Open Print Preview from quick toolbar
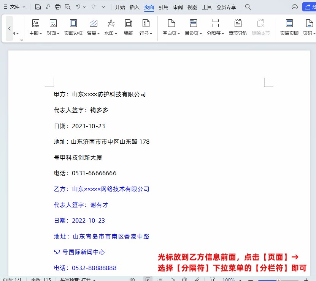This screenshot has width=316, height=281. coord(68,7)
